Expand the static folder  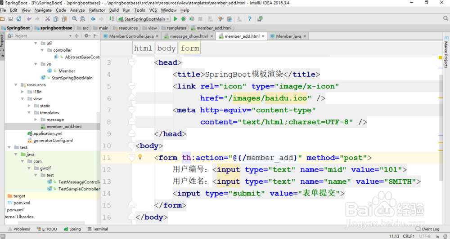coord(29,106)
